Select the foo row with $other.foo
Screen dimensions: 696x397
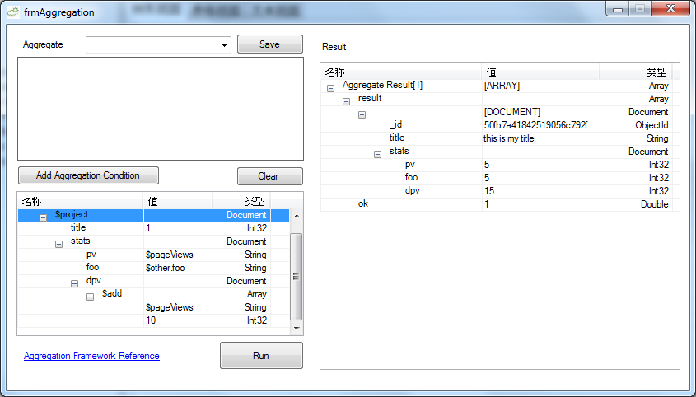coord(153,268)
